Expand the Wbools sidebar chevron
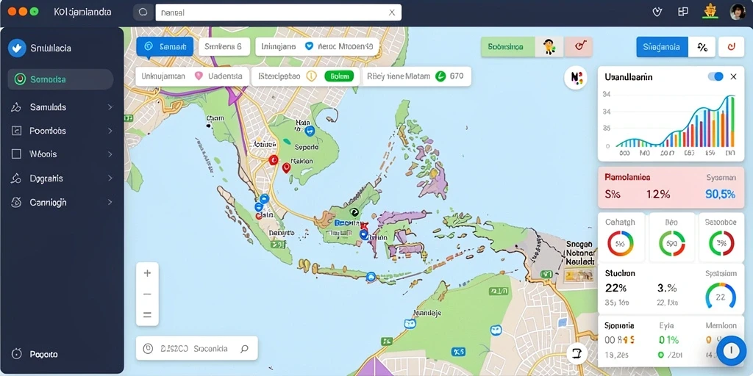 click(x=110, y=154)
